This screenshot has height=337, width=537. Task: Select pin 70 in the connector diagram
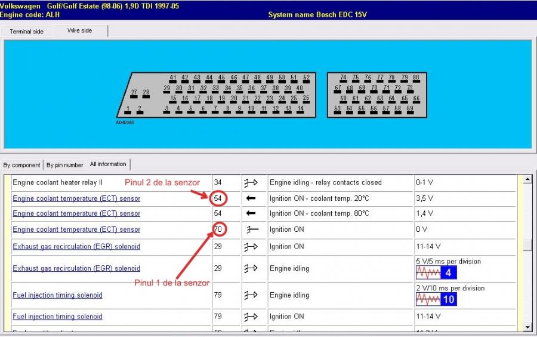(374, 88)
